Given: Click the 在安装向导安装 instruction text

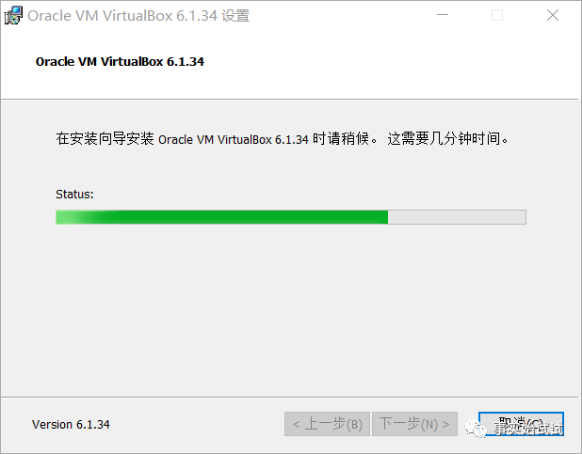Looking at the screenshot, I should (x=105, y=138).
